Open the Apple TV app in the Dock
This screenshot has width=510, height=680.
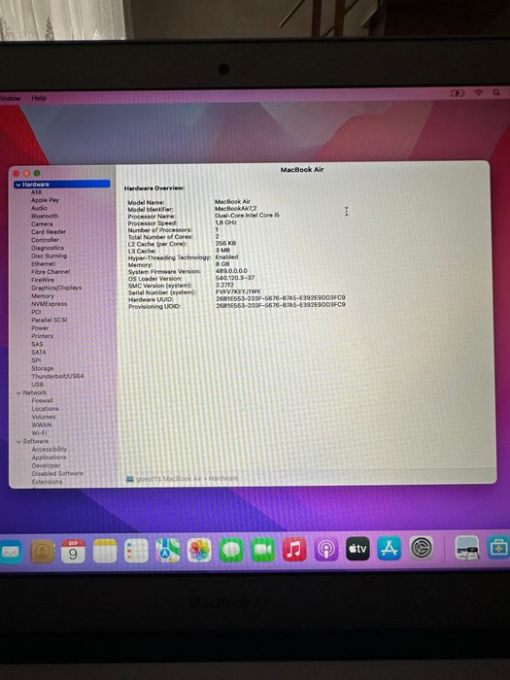coord(357,549)
